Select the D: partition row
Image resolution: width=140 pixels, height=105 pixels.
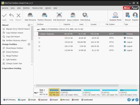[x=88, y=46]
